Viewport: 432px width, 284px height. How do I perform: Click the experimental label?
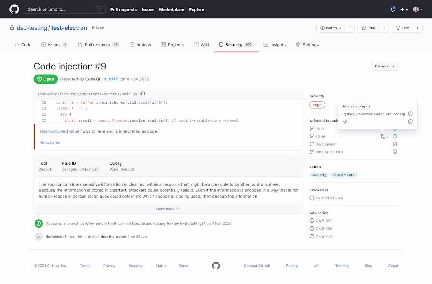click(x=344, y=175)
